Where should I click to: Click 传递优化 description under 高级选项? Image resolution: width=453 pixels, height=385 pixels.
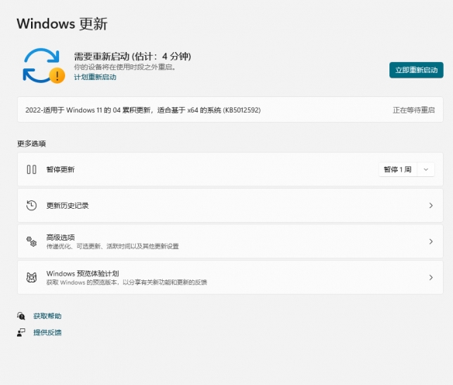point(112,246)
